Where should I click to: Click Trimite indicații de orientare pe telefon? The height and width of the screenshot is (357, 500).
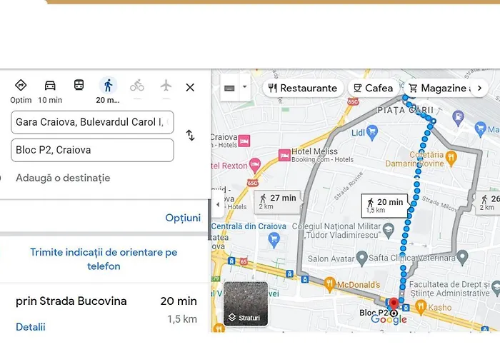[x=104, y=259]
